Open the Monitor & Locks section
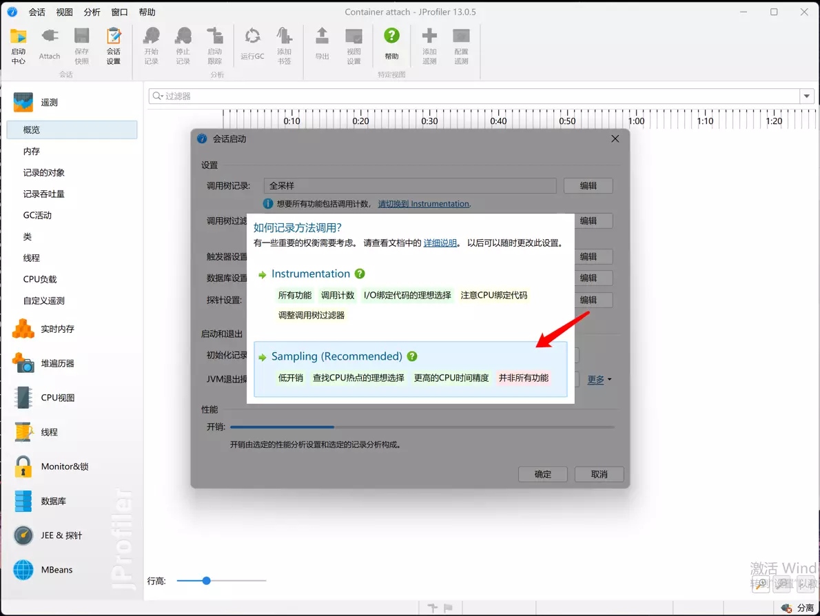 click(x=64, y=466)
